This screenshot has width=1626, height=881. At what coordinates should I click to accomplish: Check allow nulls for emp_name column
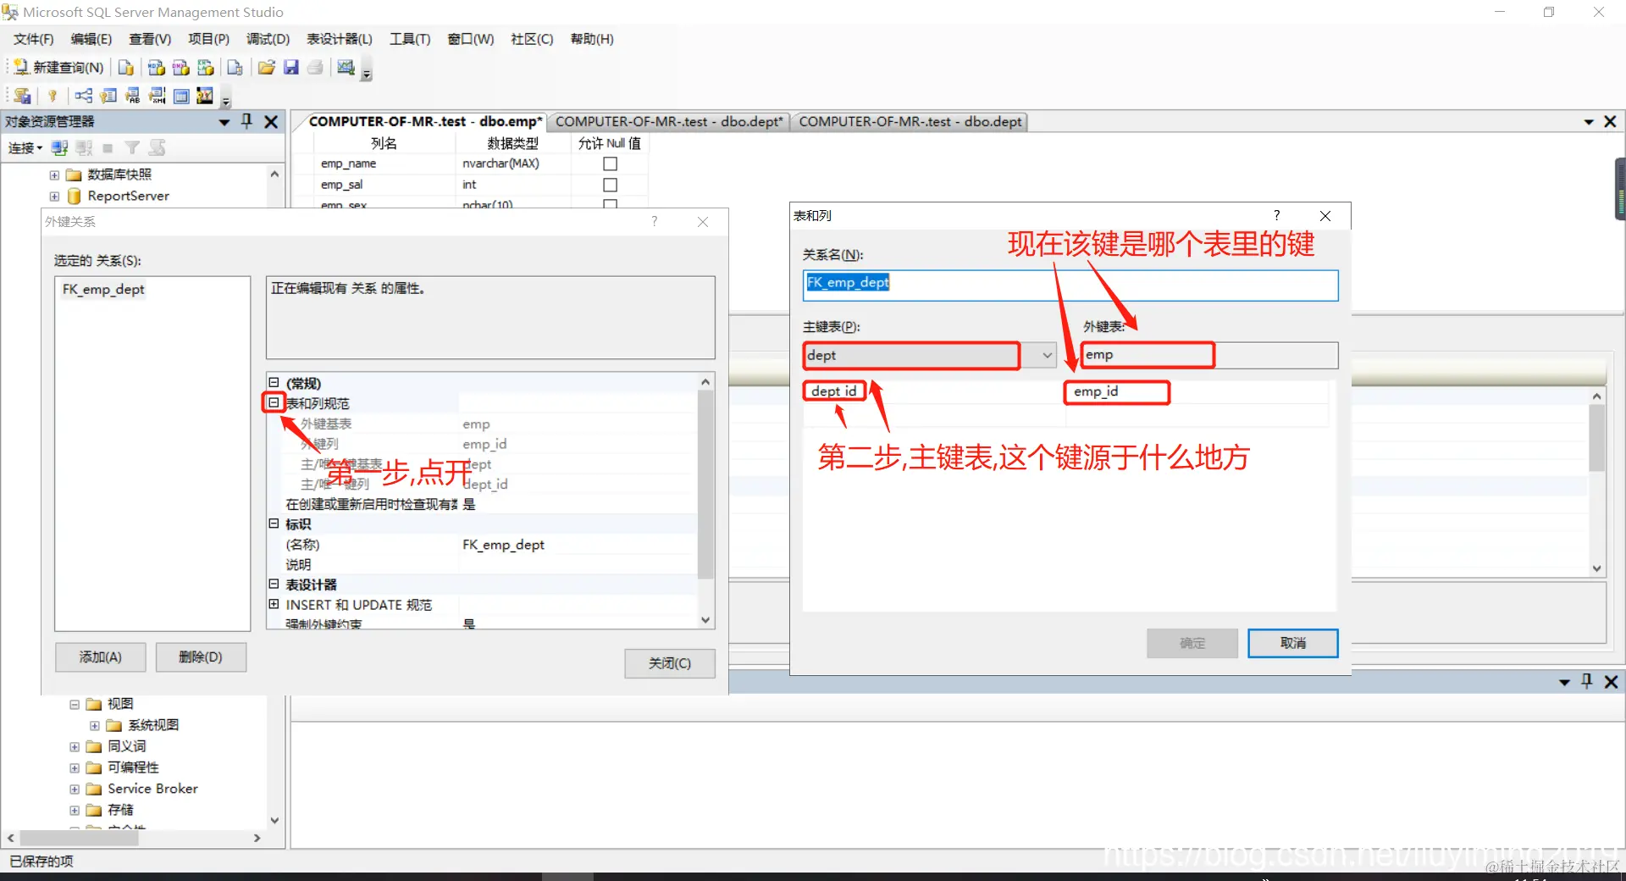[610, 163]
